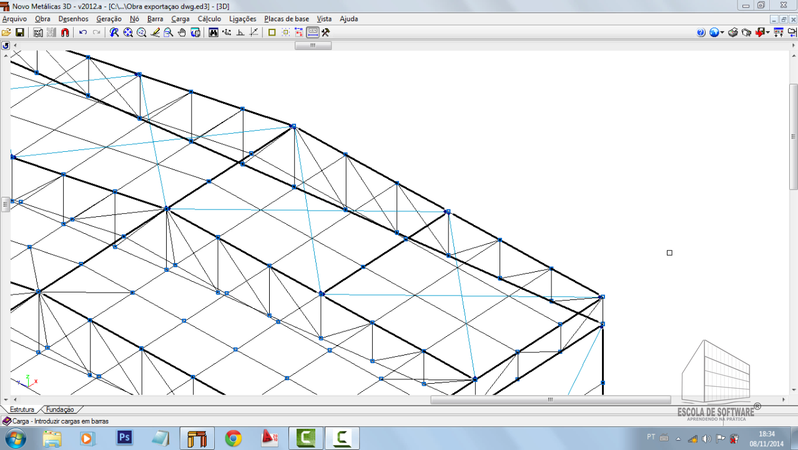Switch to the Fundação tab
Screen dimensions: 798x450
pyautogui.click(x=60, y=409)
